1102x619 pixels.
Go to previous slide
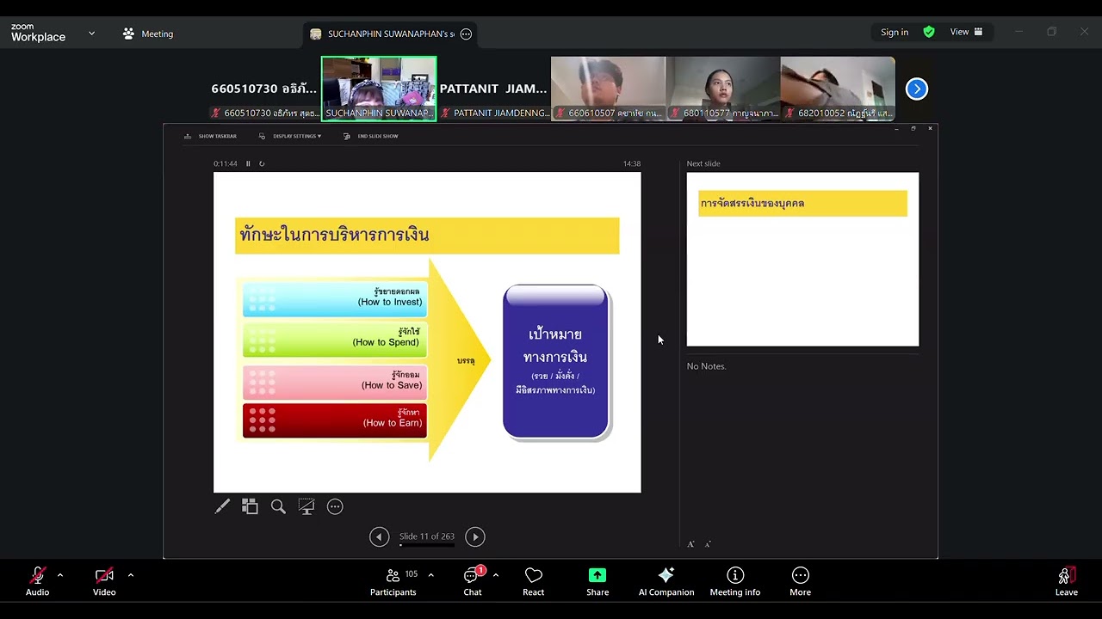pyautogui.click(x=379, y=536)
